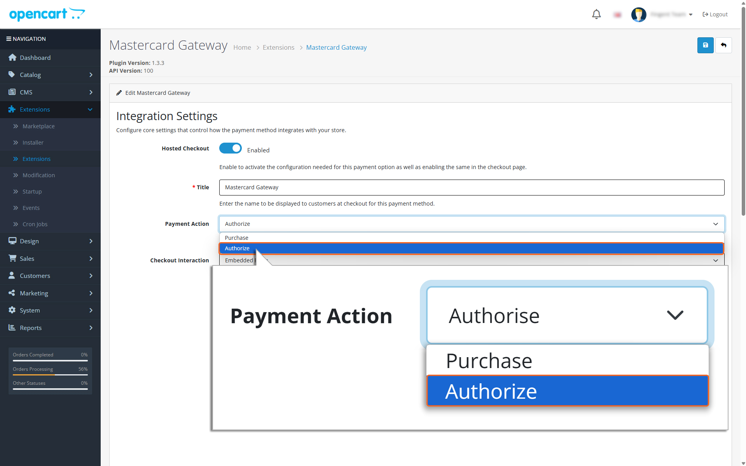Click the Sales cart icon
Image resolution: width=746 pixels, height=466 pixels.
pos(12,258)
